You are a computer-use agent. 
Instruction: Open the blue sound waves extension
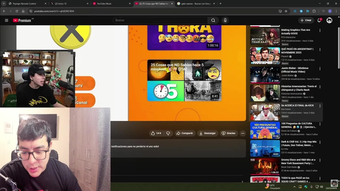295,11
